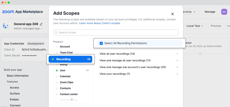Image resolution: width=230 pixels, height=107 pixels.
Task: Open Access under Features
Action: [x=14, y=88]
